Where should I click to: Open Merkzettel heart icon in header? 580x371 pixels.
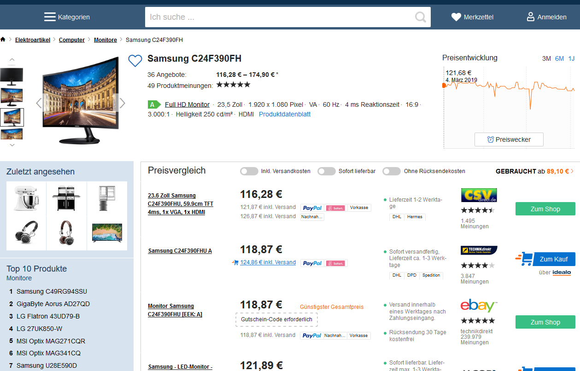pyautogui.click(x=456, y=17)
